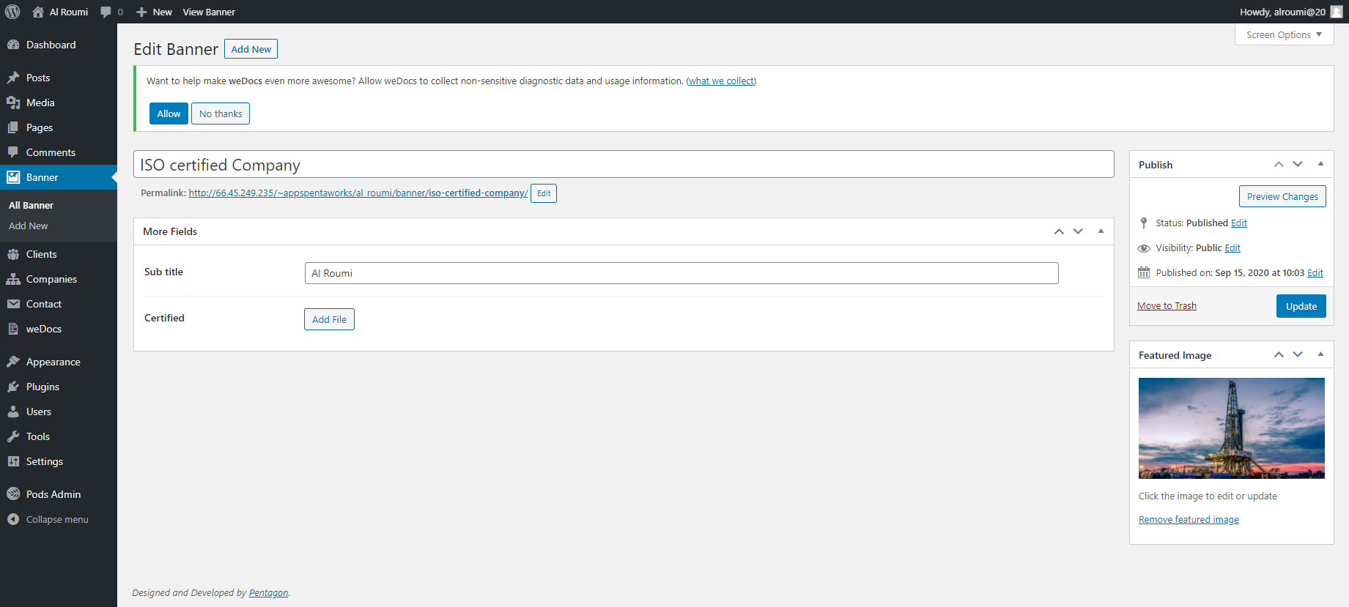The image size is (1349, 607).
Task: Move Publish panel up
Action: pyautogui.click(x=1279, y=164)
